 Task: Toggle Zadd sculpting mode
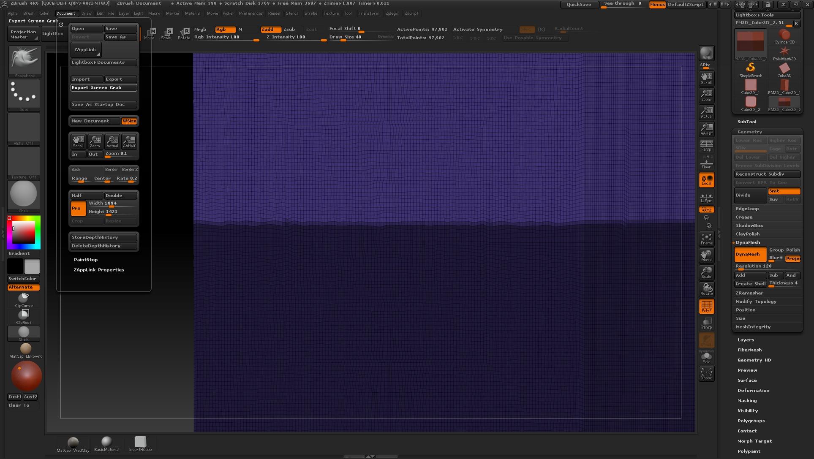270,29
